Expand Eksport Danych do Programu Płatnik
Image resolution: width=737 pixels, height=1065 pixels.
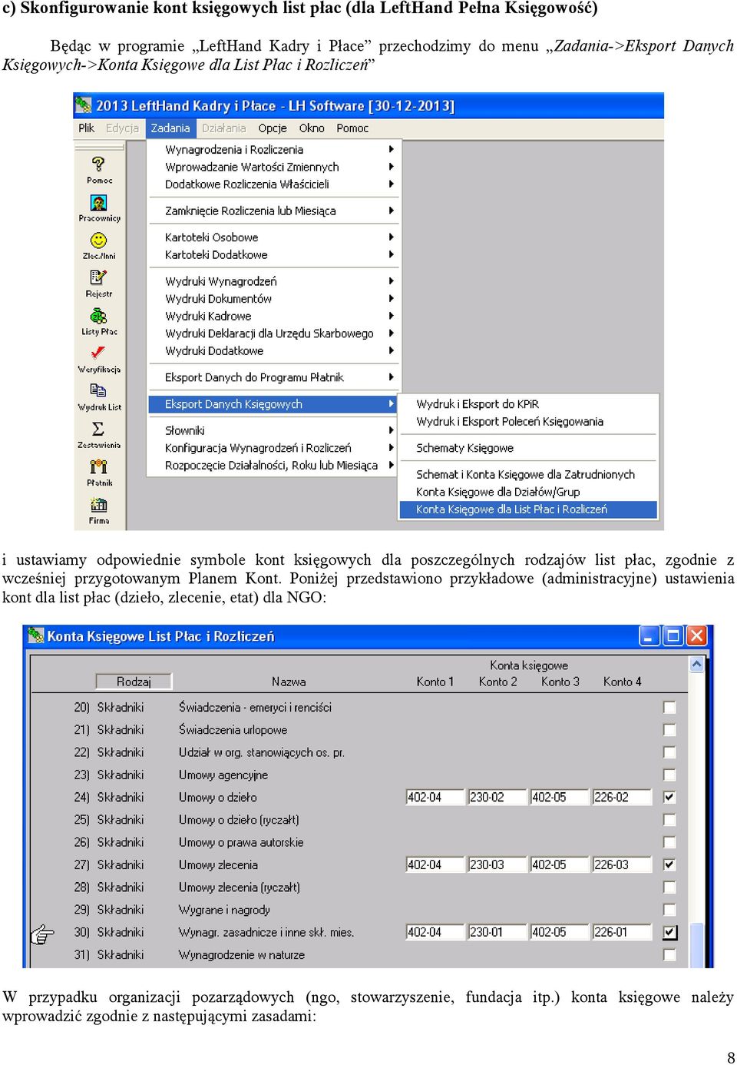(x=271, y=377)
